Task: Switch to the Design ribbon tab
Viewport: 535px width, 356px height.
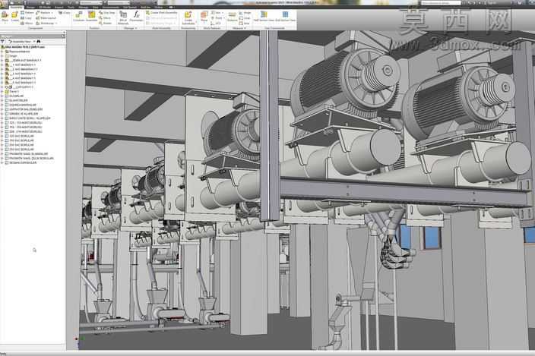Action: (x=30, y=7)
